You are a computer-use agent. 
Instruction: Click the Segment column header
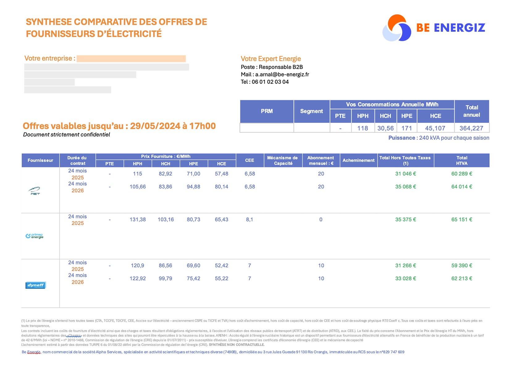[x=312, y=111]
